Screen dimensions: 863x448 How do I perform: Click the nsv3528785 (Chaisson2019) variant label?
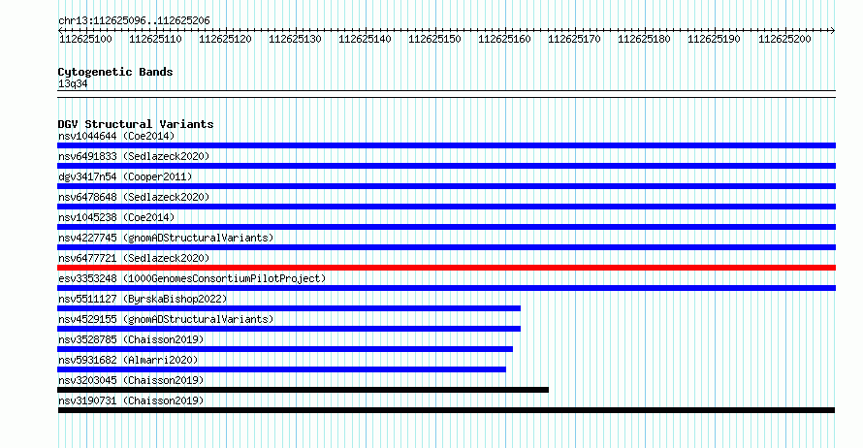pyautogui.click(x=131, y=339)
